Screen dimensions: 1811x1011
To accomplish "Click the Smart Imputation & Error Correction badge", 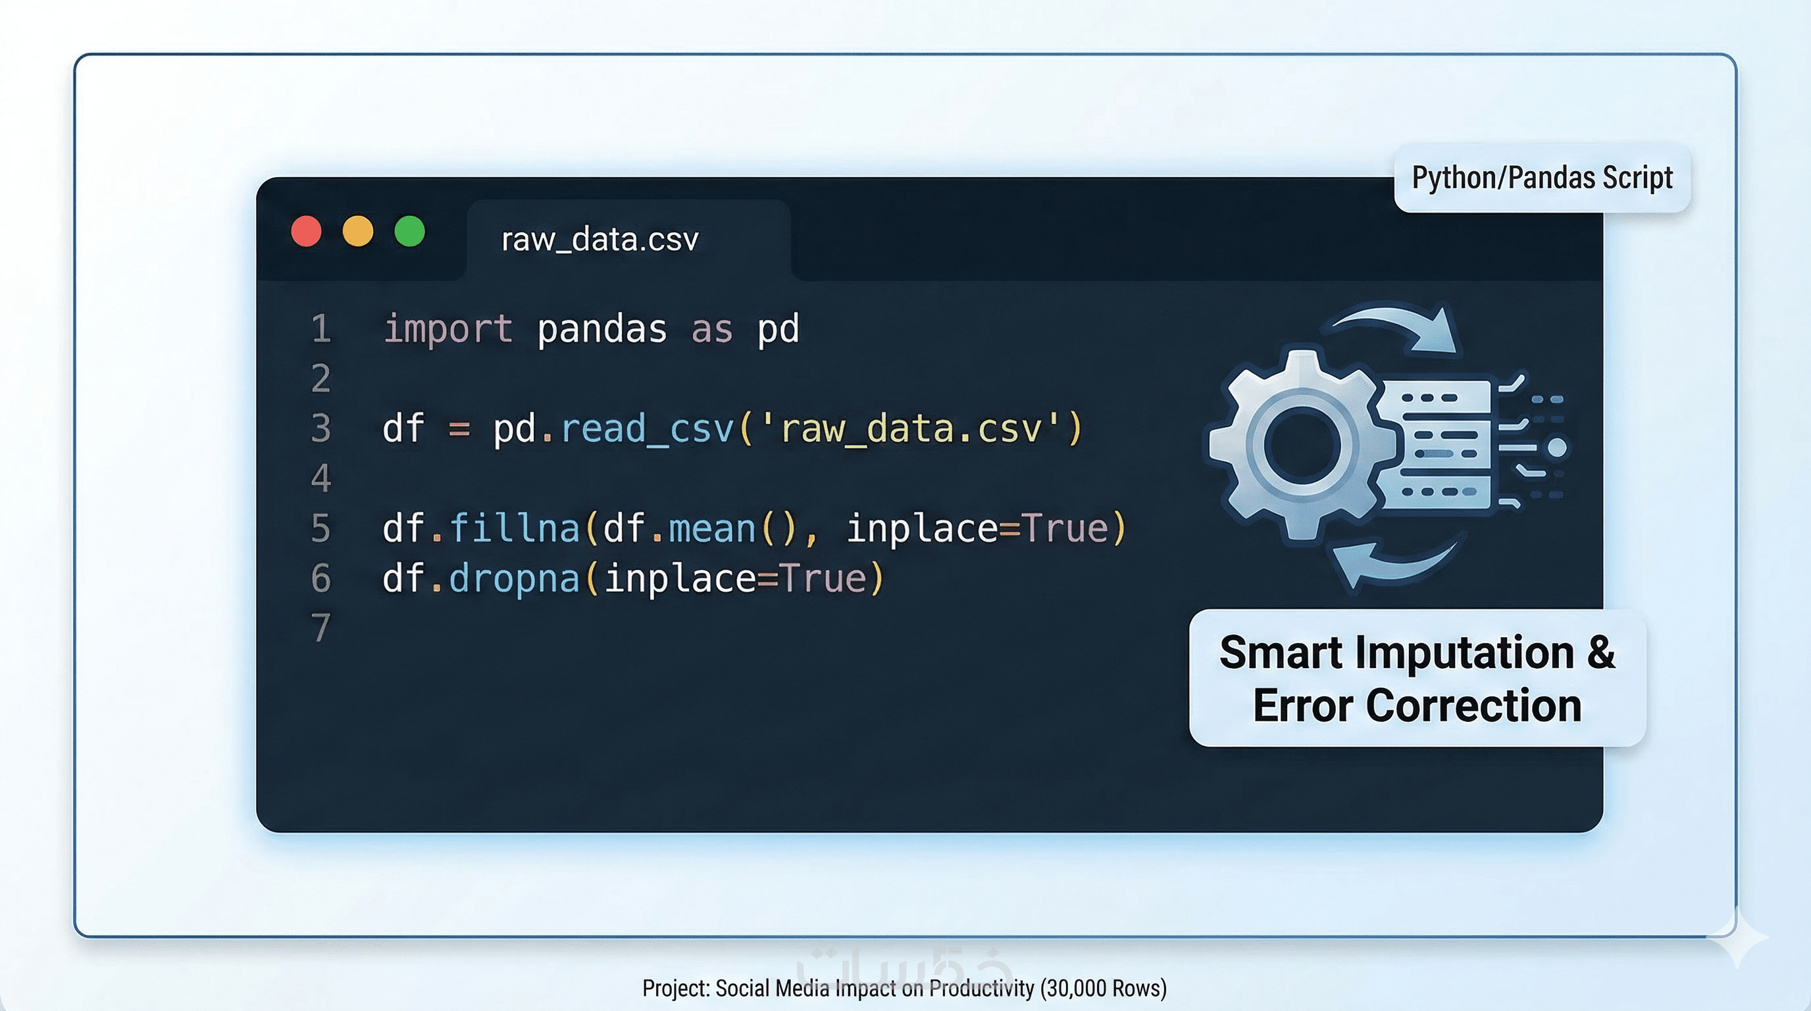I will point(1417,679).
